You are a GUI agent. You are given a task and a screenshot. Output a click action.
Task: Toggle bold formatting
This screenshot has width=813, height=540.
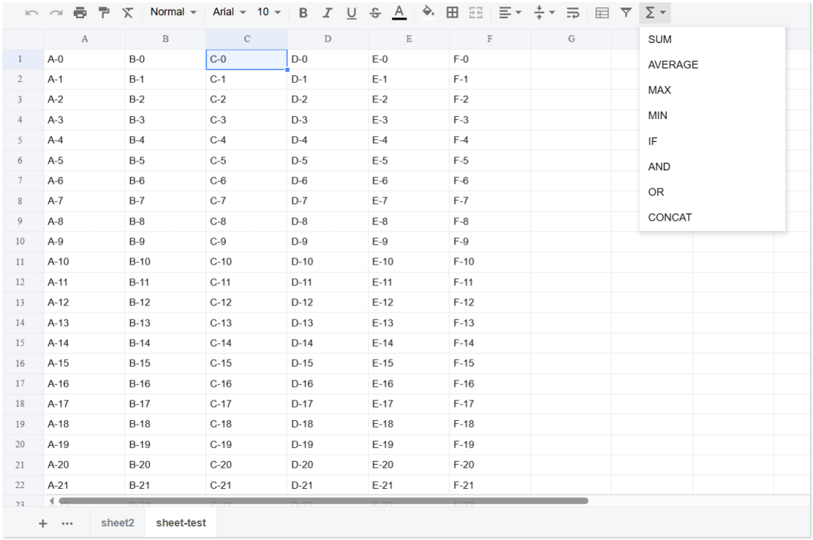pos(303,13)
